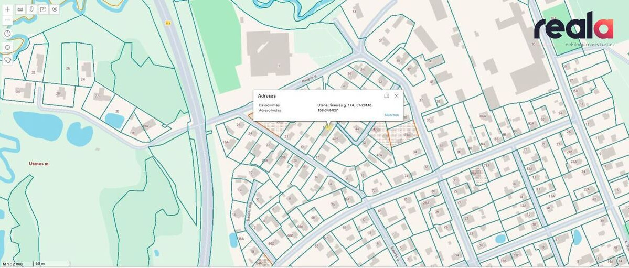Click house number 24A
This screenshot has height=268, width=629.
pyautogui.click(x=573, y=162)
